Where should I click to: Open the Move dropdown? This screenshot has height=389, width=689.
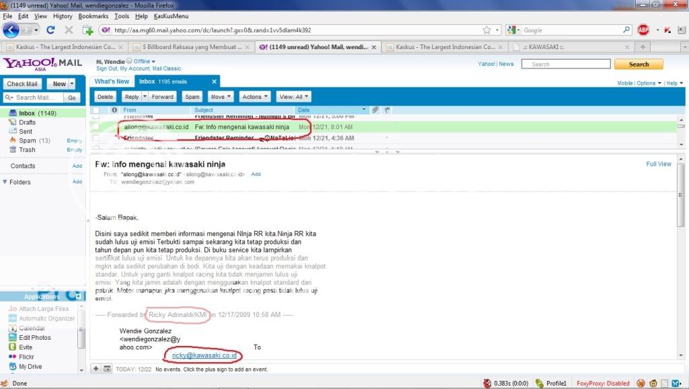(221, 97)
